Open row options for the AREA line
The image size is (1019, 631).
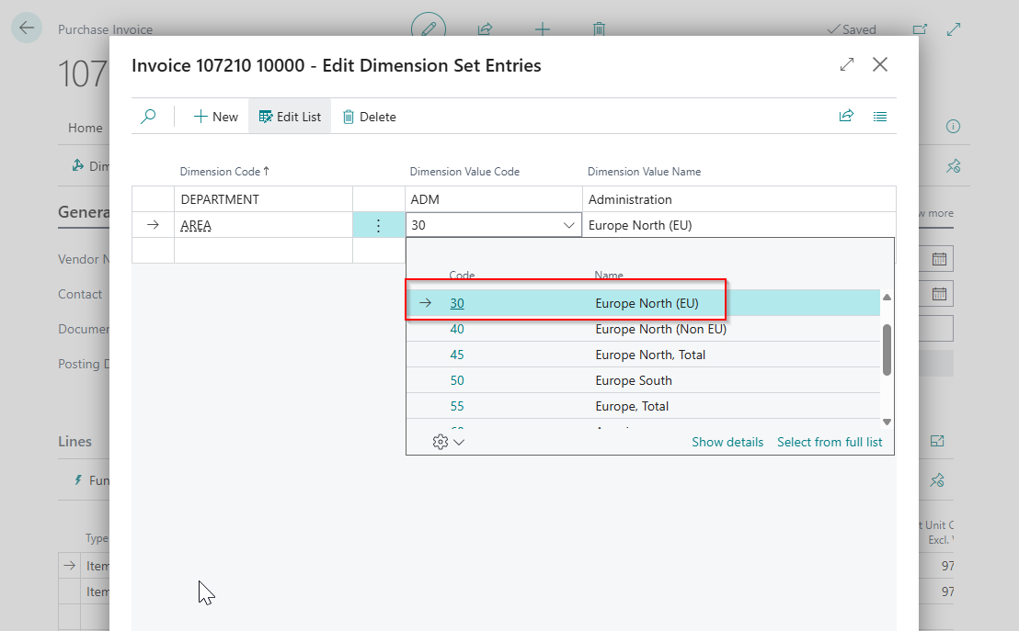pos(378,225)
